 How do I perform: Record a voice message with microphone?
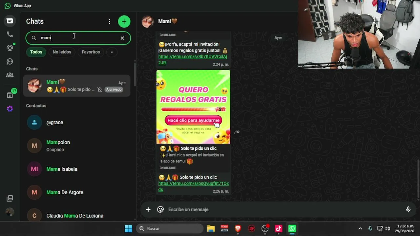tap(408, 209)
